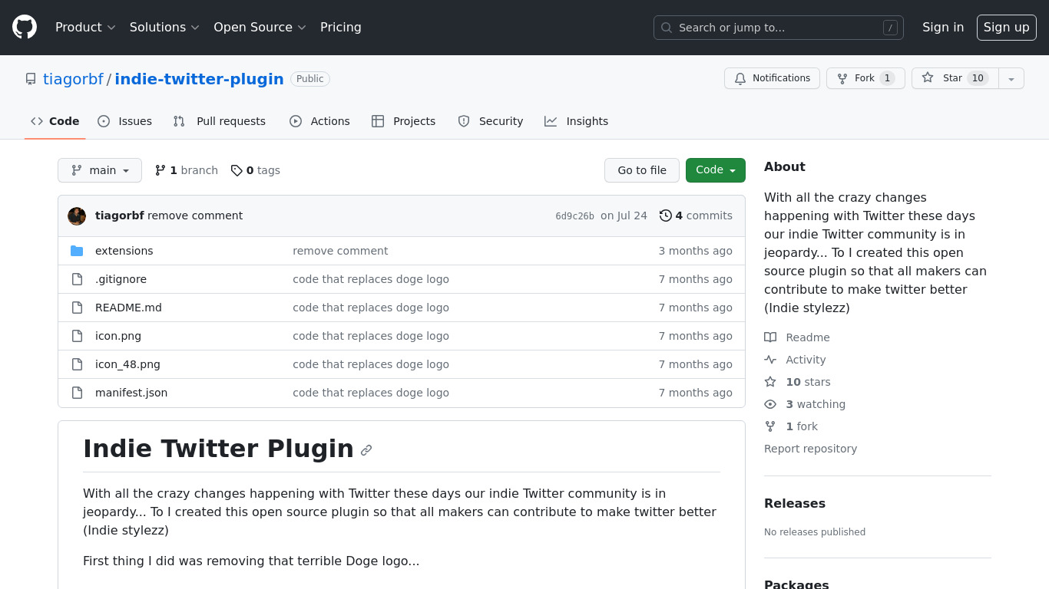Switch to the Actions tab
The height and width of the screenshot is (589, 1049).
point(319,121)
